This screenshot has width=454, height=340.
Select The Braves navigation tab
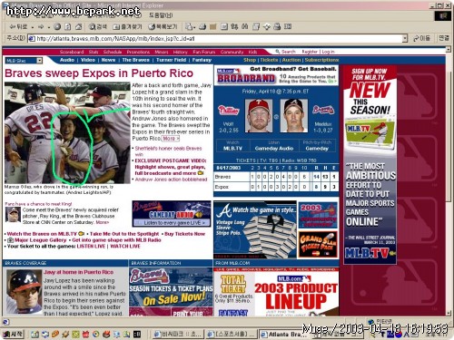[x=136, y=60]
